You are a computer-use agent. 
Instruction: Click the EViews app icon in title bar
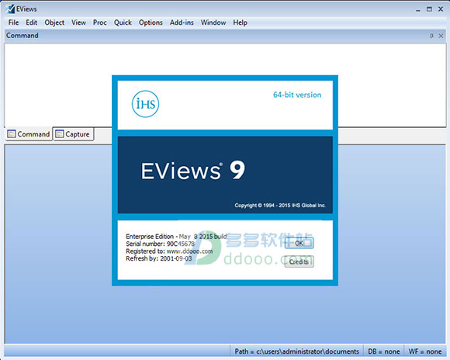[x=10, y=9]
